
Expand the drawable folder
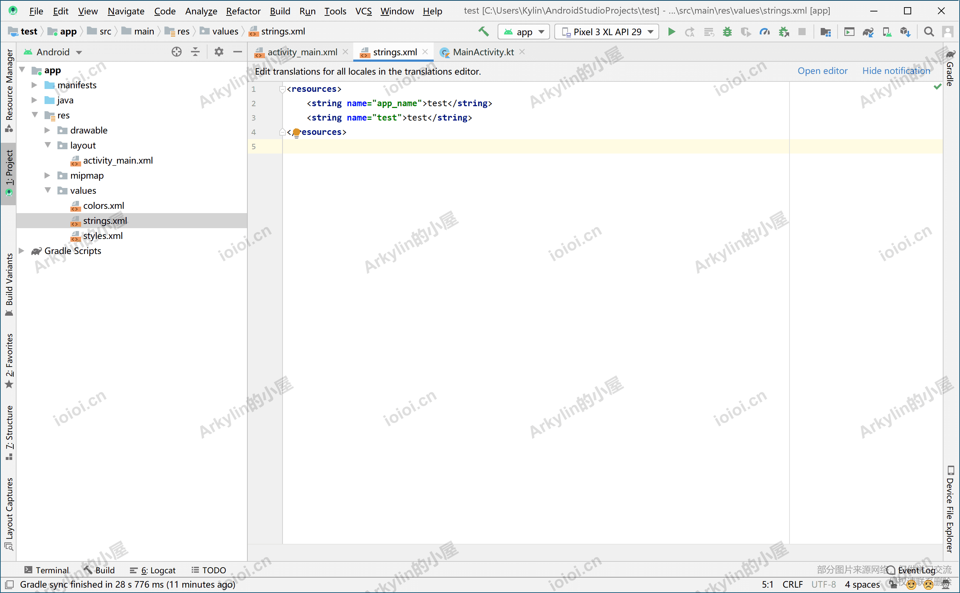(47, 130)
